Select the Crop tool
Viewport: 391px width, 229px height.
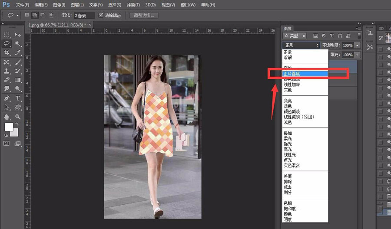7,52
